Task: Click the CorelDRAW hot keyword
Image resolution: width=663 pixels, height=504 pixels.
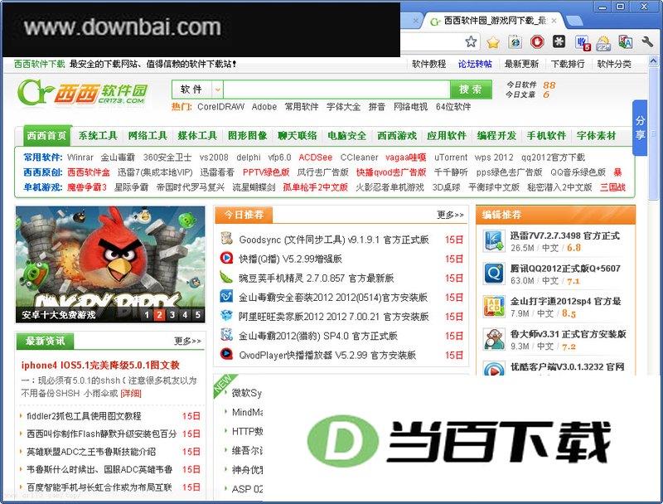Action: click(220, 107)
